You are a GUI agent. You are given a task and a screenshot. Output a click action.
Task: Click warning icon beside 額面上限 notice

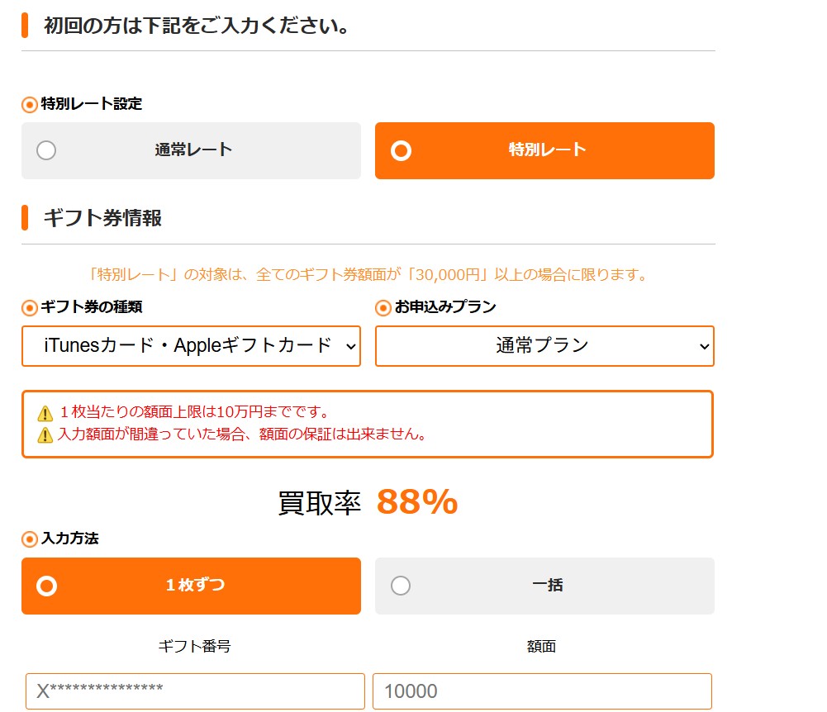coord(45,413)
